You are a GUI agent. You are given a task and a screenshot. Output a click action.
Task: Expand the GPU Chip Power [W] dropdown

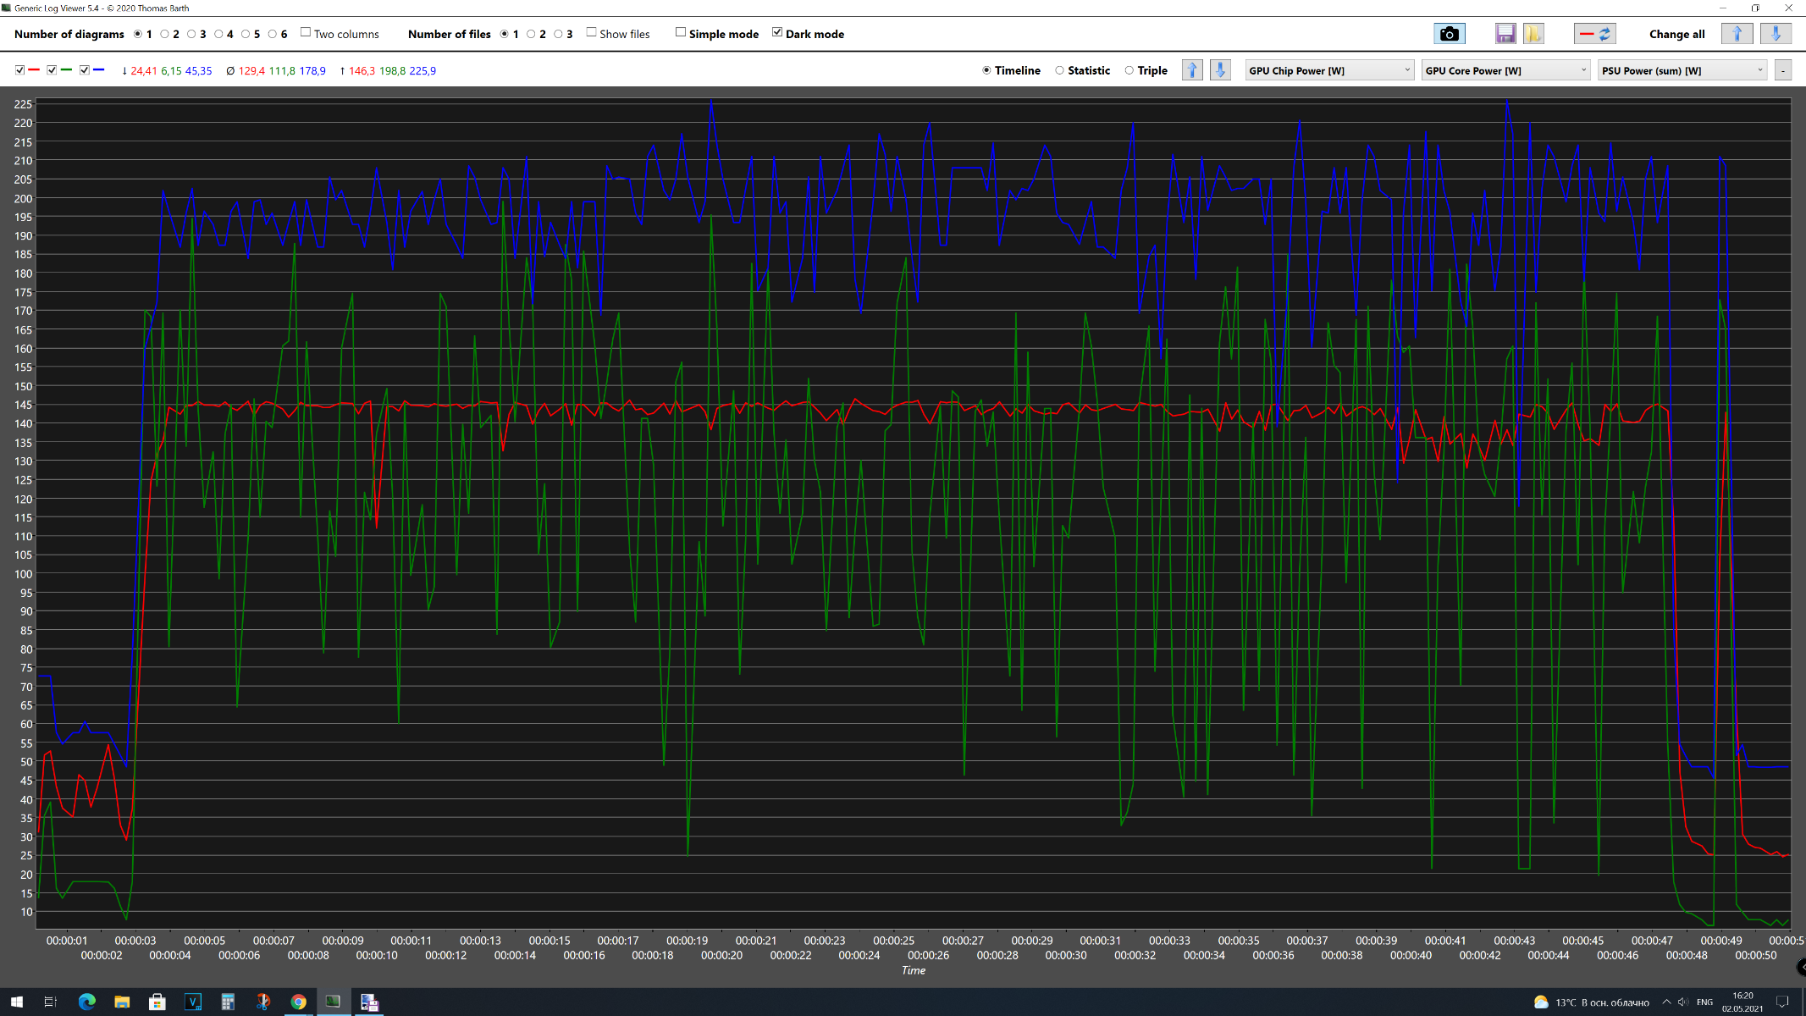(1329, 70)
